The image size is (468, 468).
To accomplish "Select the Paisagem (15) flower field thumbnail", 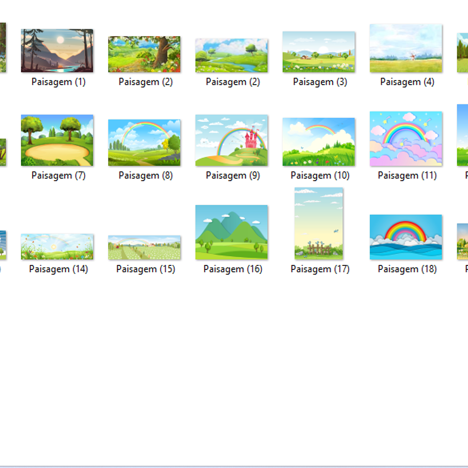I will click(x=144, y=247).
